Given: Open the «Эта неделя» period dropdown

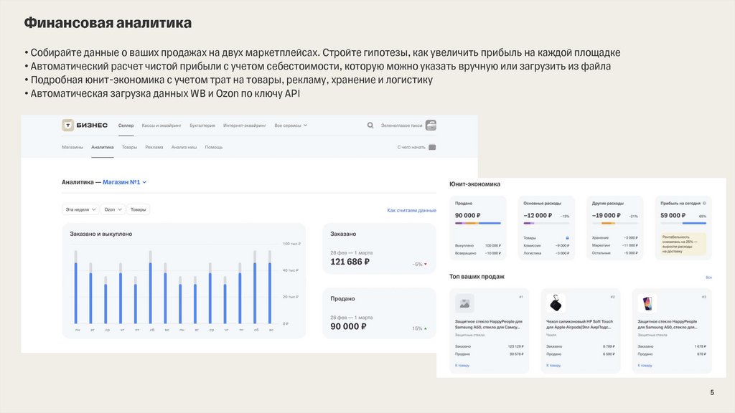Looking at the screenshot, I should pos(80,209).
